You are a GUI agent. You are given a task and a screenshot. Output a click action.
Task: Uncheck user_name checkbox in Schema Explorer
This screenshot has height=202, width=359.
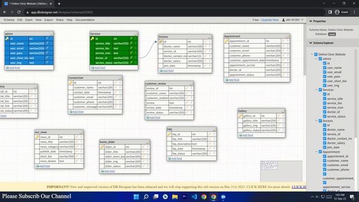[x=325, y=67]
